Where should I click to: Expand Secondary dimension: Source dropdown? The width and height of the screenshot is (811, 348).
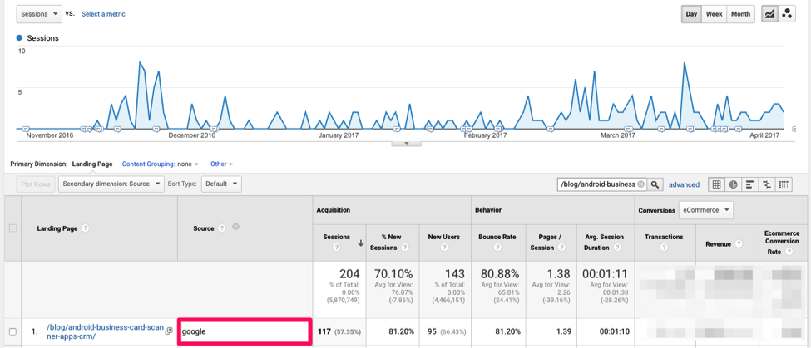(111, 184)
